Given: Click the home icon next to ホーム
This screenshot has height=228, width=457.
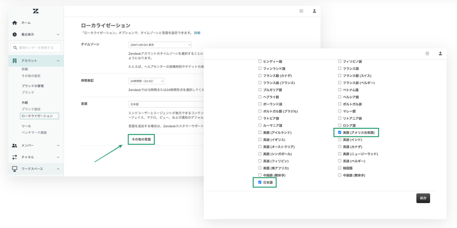Looking at the screenshot, I should click(x=15, y=23).
